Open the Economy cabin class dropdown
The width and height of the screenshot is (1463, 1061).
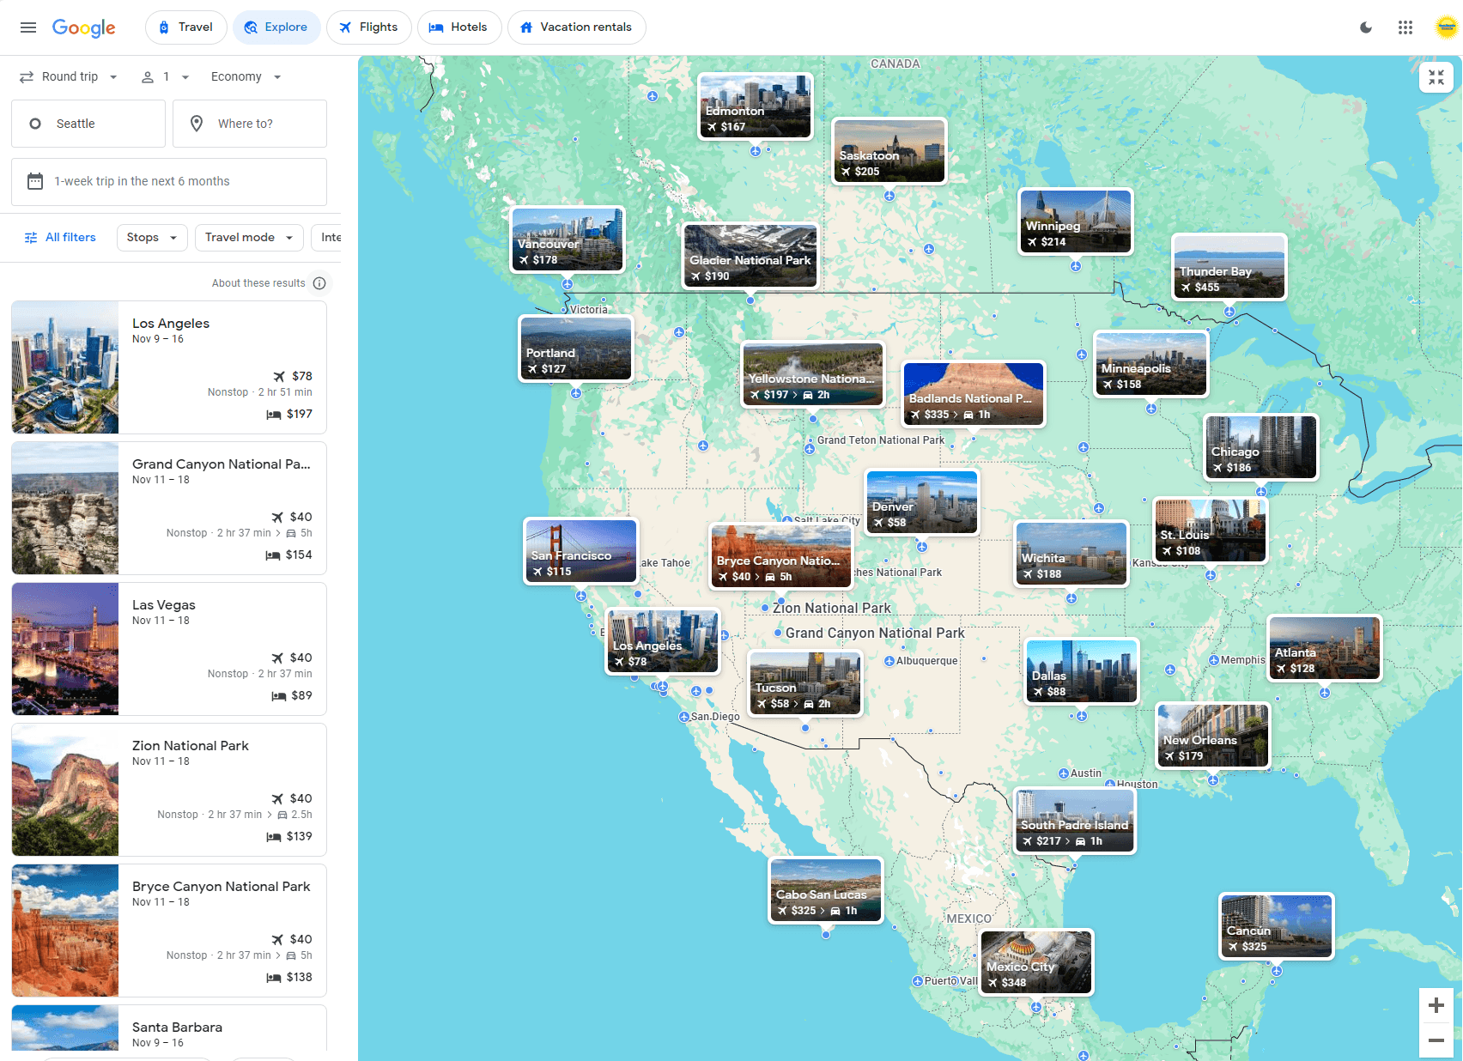pyautogui.click(x=246, y=76)
